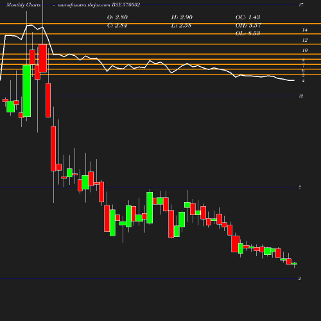Click the "OL: 8.53" value

[248, 33]
